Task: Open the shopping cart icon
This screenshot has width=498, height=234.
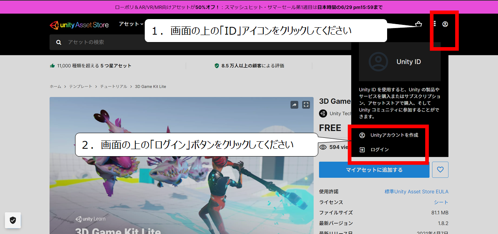Action: (419, 24)
